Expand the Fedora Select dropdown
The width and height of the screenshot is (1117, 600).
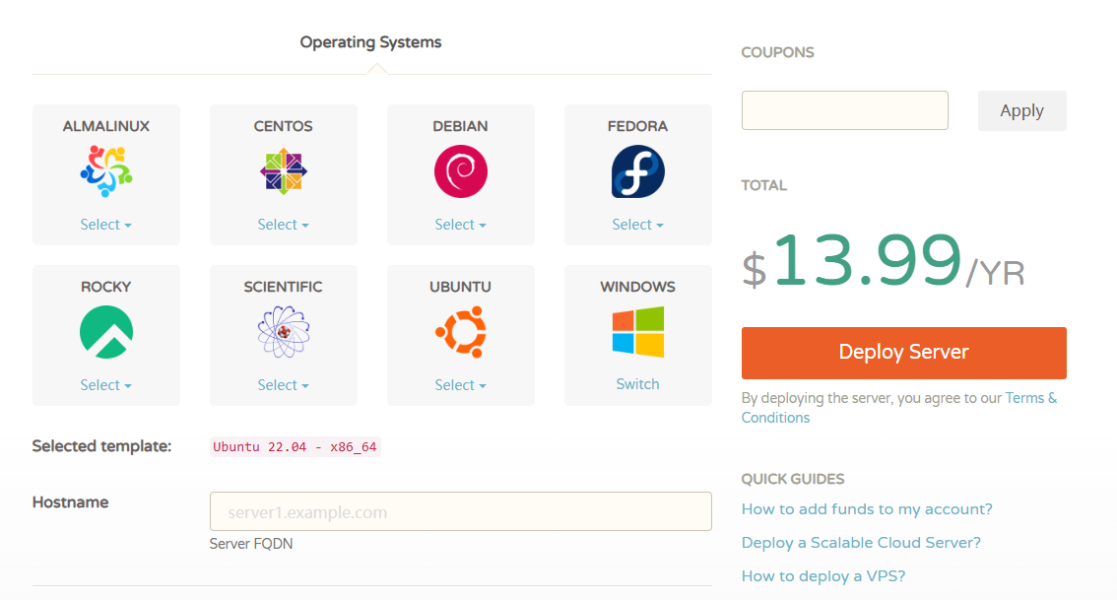(x=637, y=225)
